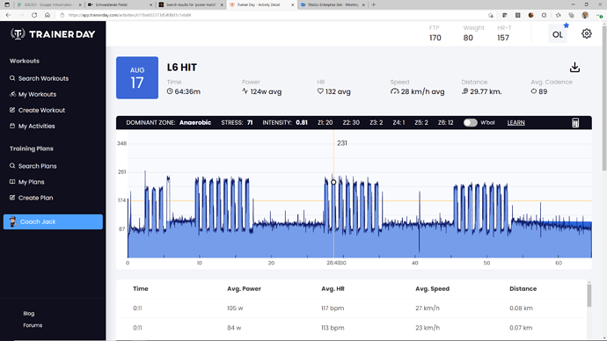Image resolution: width=607 pixels, height=341 pixels.
Task: Click the STRESS 71 value
Action: [x=237, y=122]
